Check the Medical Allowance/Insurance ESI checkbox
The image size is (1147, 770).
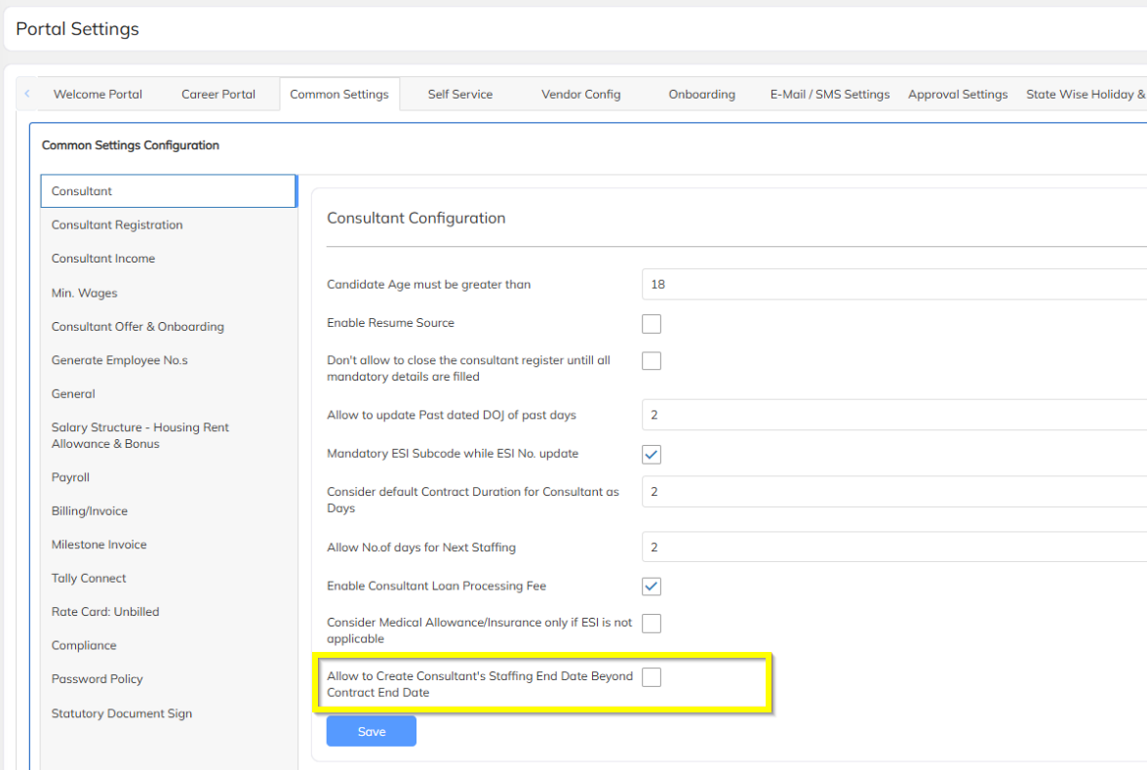[x=652, y=624]
